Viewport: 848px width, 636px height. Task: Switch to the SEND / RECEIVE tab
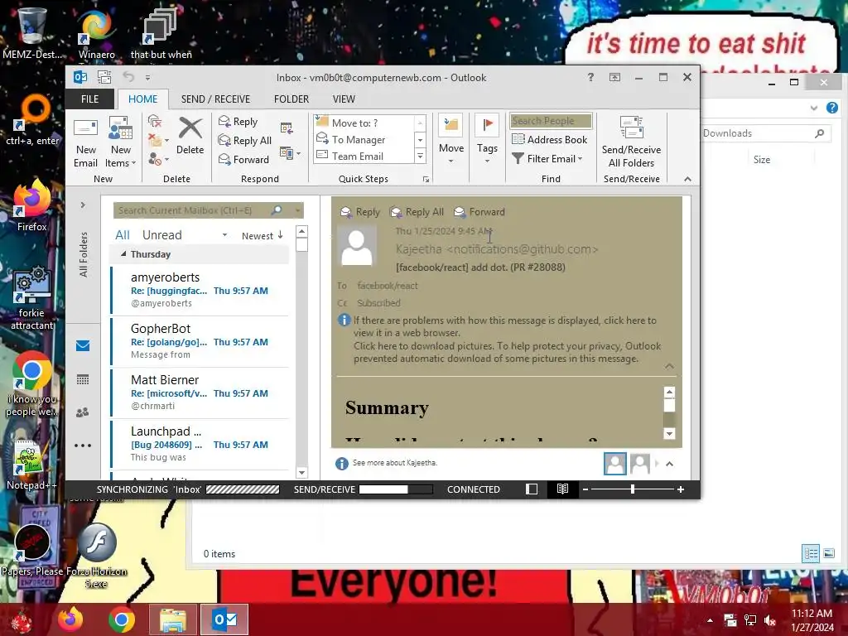(x=215, y=99)
